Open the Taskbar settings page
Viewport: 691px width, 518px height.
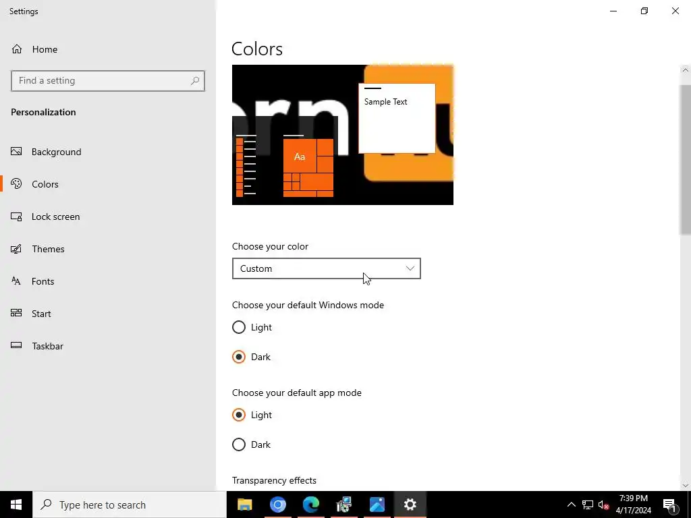pos(108,346)
